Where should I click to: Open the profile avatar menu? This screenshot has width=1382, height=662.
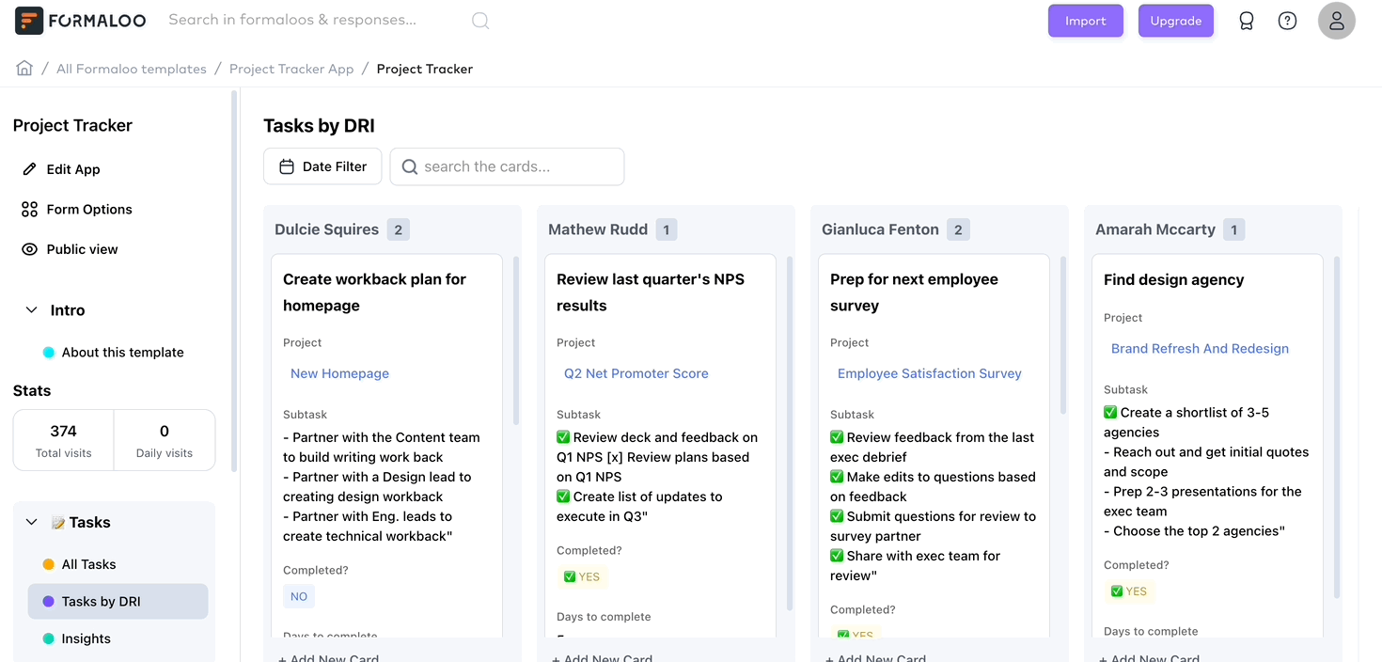pos(1336,20)
